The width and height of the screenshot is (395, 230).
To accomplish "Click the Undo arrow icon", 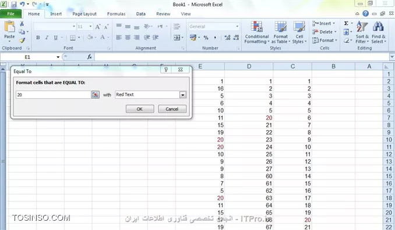I will pyautogui.click(x=22, y=4).
